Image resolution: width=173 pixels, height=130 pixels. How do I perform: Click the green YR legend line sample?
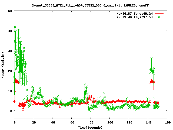click(159, 17)
